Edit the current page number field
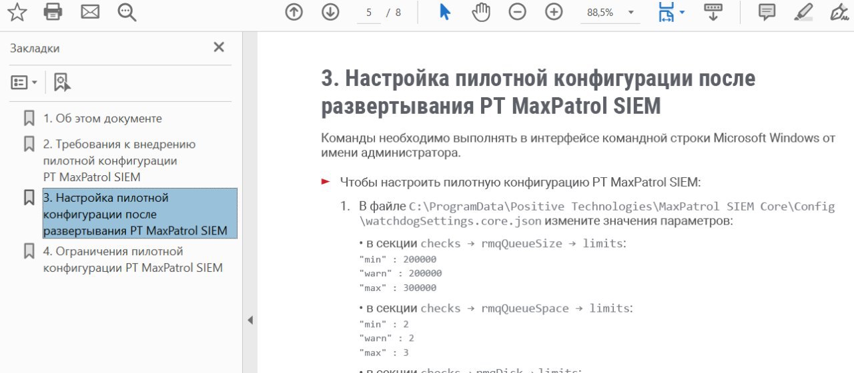This screenshot has height=373, width=854. 369,13
